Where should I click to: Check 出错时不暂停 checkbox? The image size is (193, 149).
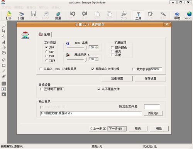click(x=42, y=89)
